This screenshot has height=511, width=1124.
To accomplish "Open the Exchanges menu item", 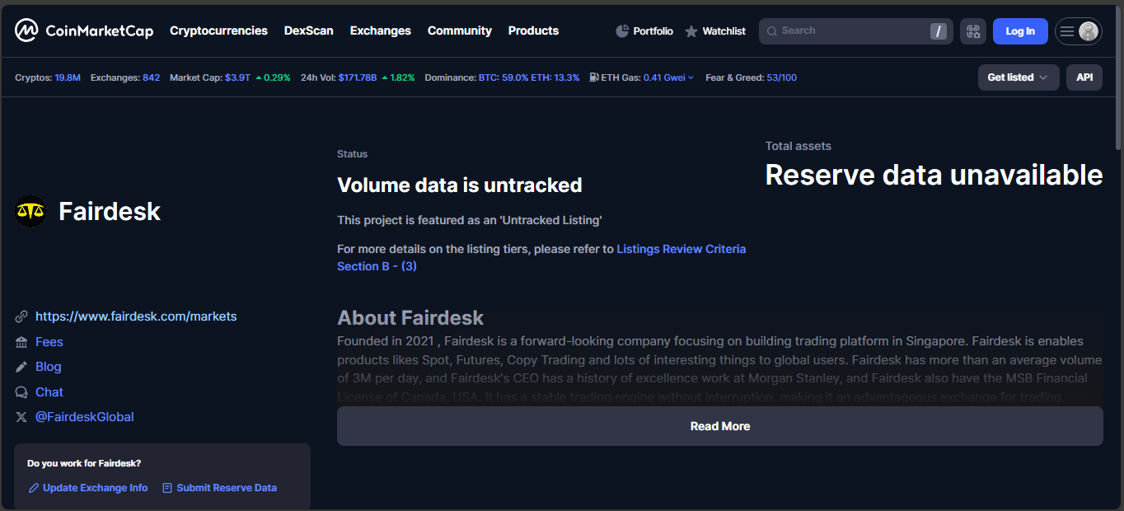I will (380, 30).
